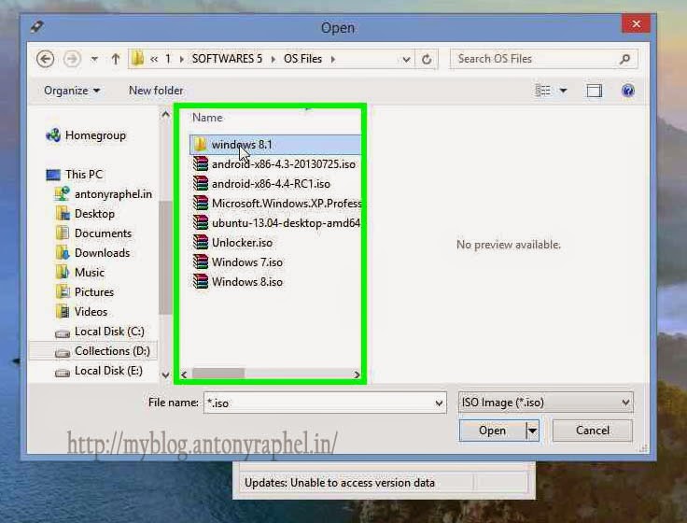The width and height of the screenshot is (687, 523).
Task: Click the folder icon in address bar
Action: pos(137,58)
